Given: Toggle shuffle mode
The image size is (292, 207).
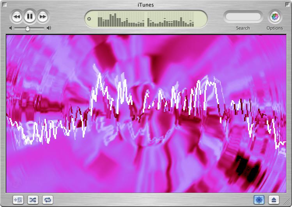Looking at the screenshot, I should [x=33, y=200].
